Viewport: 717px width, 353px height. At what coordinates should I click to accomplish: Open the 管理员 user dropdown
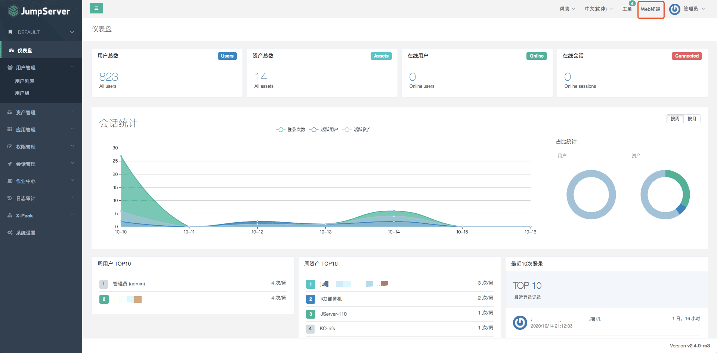tap(694, 9)
